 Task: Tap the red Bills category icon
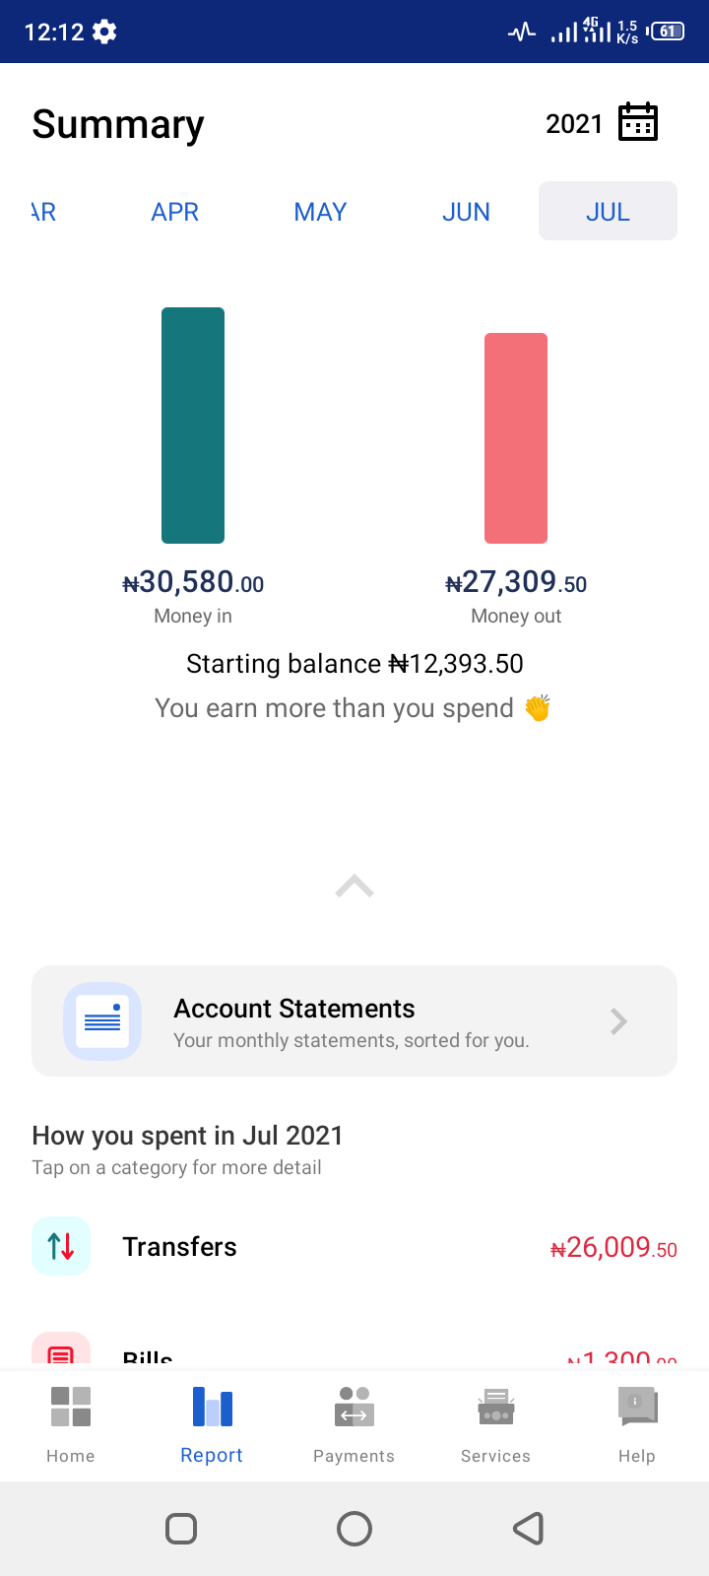pos(61,1348)
